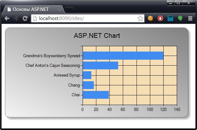Open the cookie extension icon
Image resolution: width=197 pixels, height=130 pixels.
pos(150,18)
